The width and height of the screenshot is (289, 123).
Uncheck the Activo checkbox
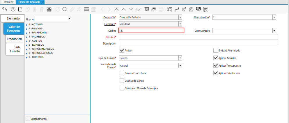click(122, 50)
